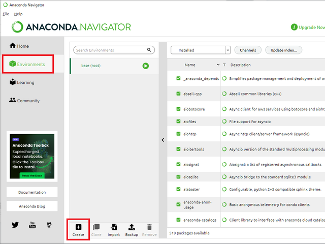Open the Home section
The image size is (325, 244).
[x=19, y=46]
